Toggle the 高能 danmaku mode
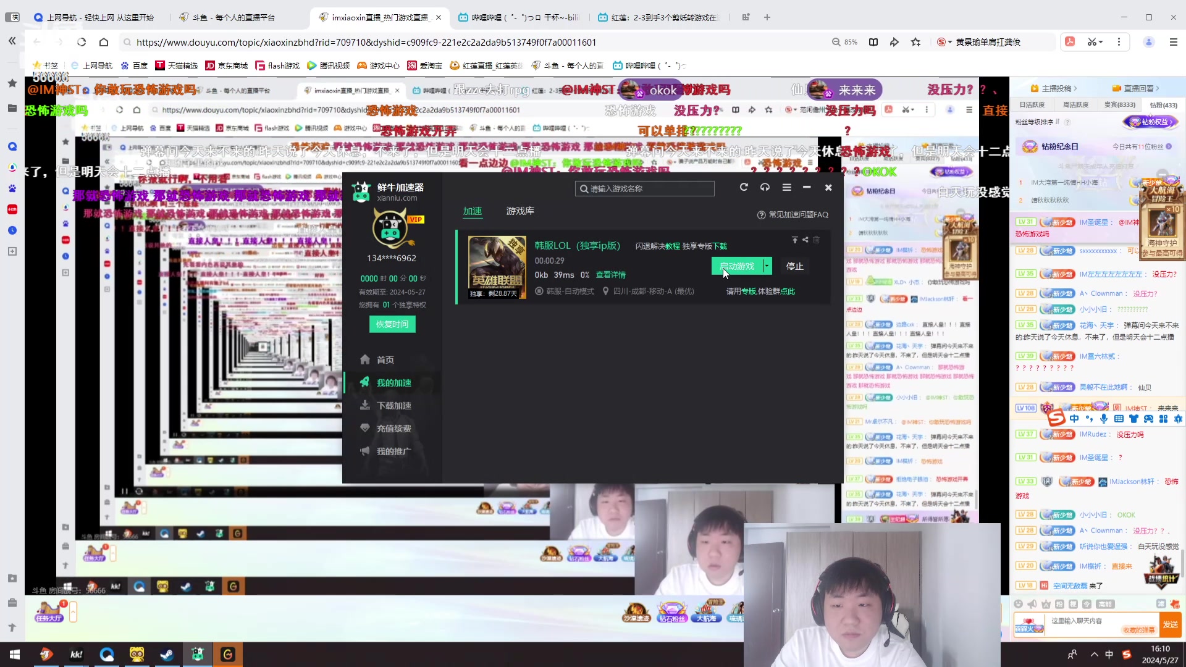The image size is (1186, 667). tap(1106, 604)
